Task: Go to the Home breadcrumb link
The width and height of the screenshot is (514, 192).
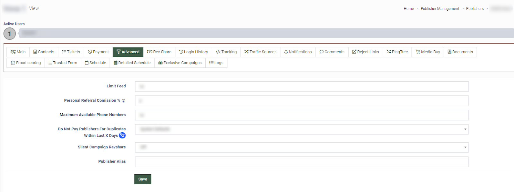Action: coord(409,9)
